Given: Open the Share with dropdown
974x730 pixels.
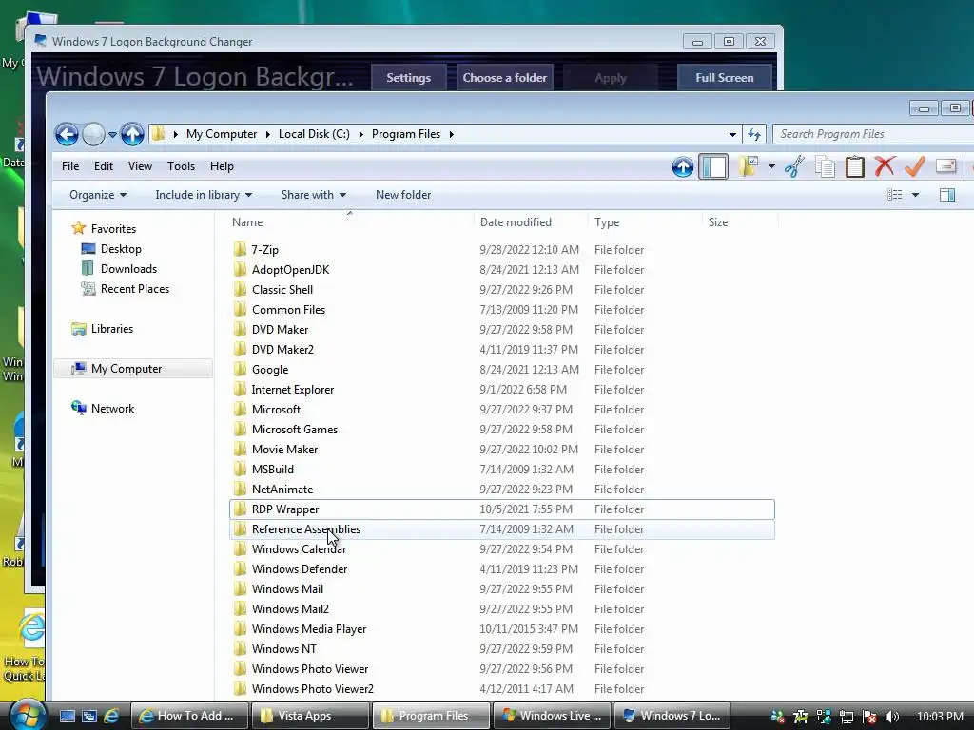Looking at the screenshot, I should pos(314,195).
